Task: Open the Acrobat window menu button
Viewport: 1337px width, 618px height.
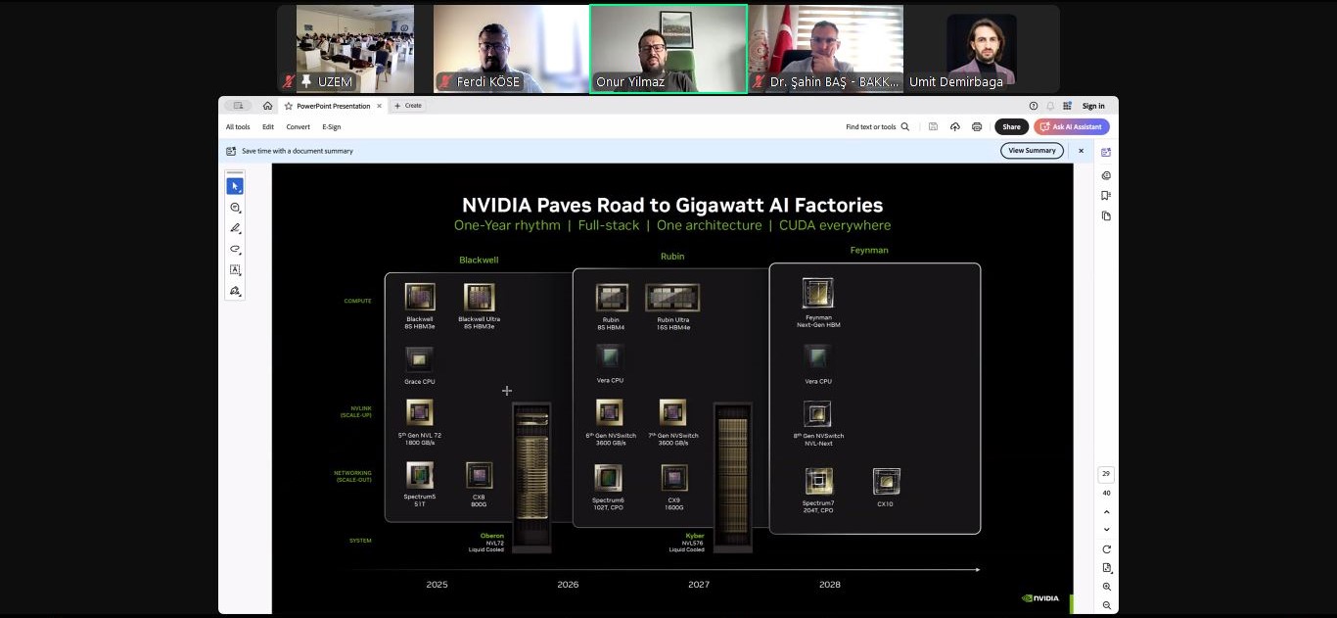Action: [x=238, y=106]
